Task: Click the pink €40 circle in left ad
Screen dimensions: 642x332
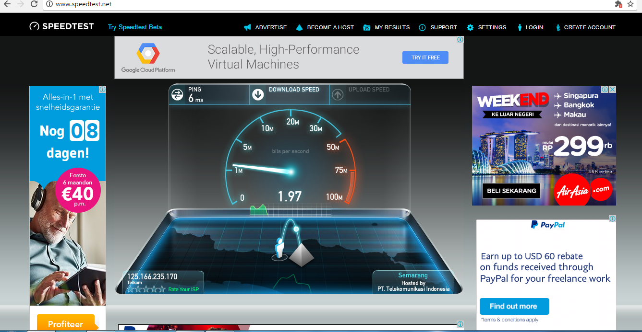Action: click(78, 189)
